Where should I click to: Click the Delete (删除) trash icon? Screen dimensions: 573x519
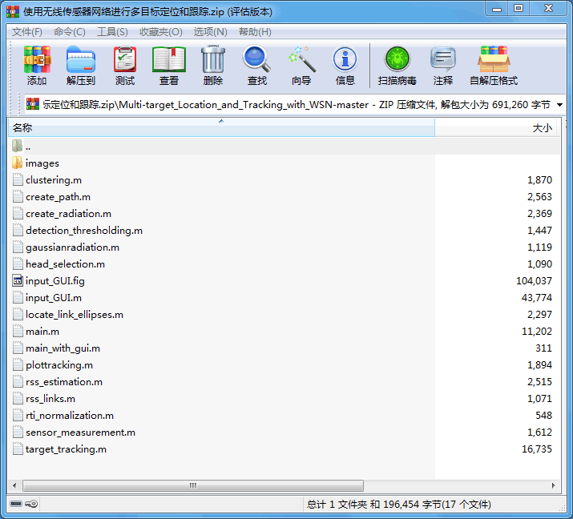(x=213, y=66)
